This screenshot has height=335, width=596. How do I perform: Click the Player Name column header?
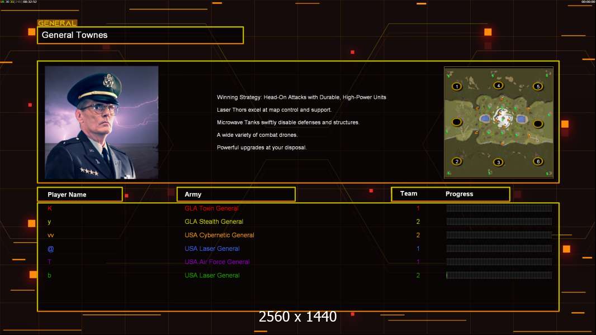pyautogui.click(x=80, y=194)
